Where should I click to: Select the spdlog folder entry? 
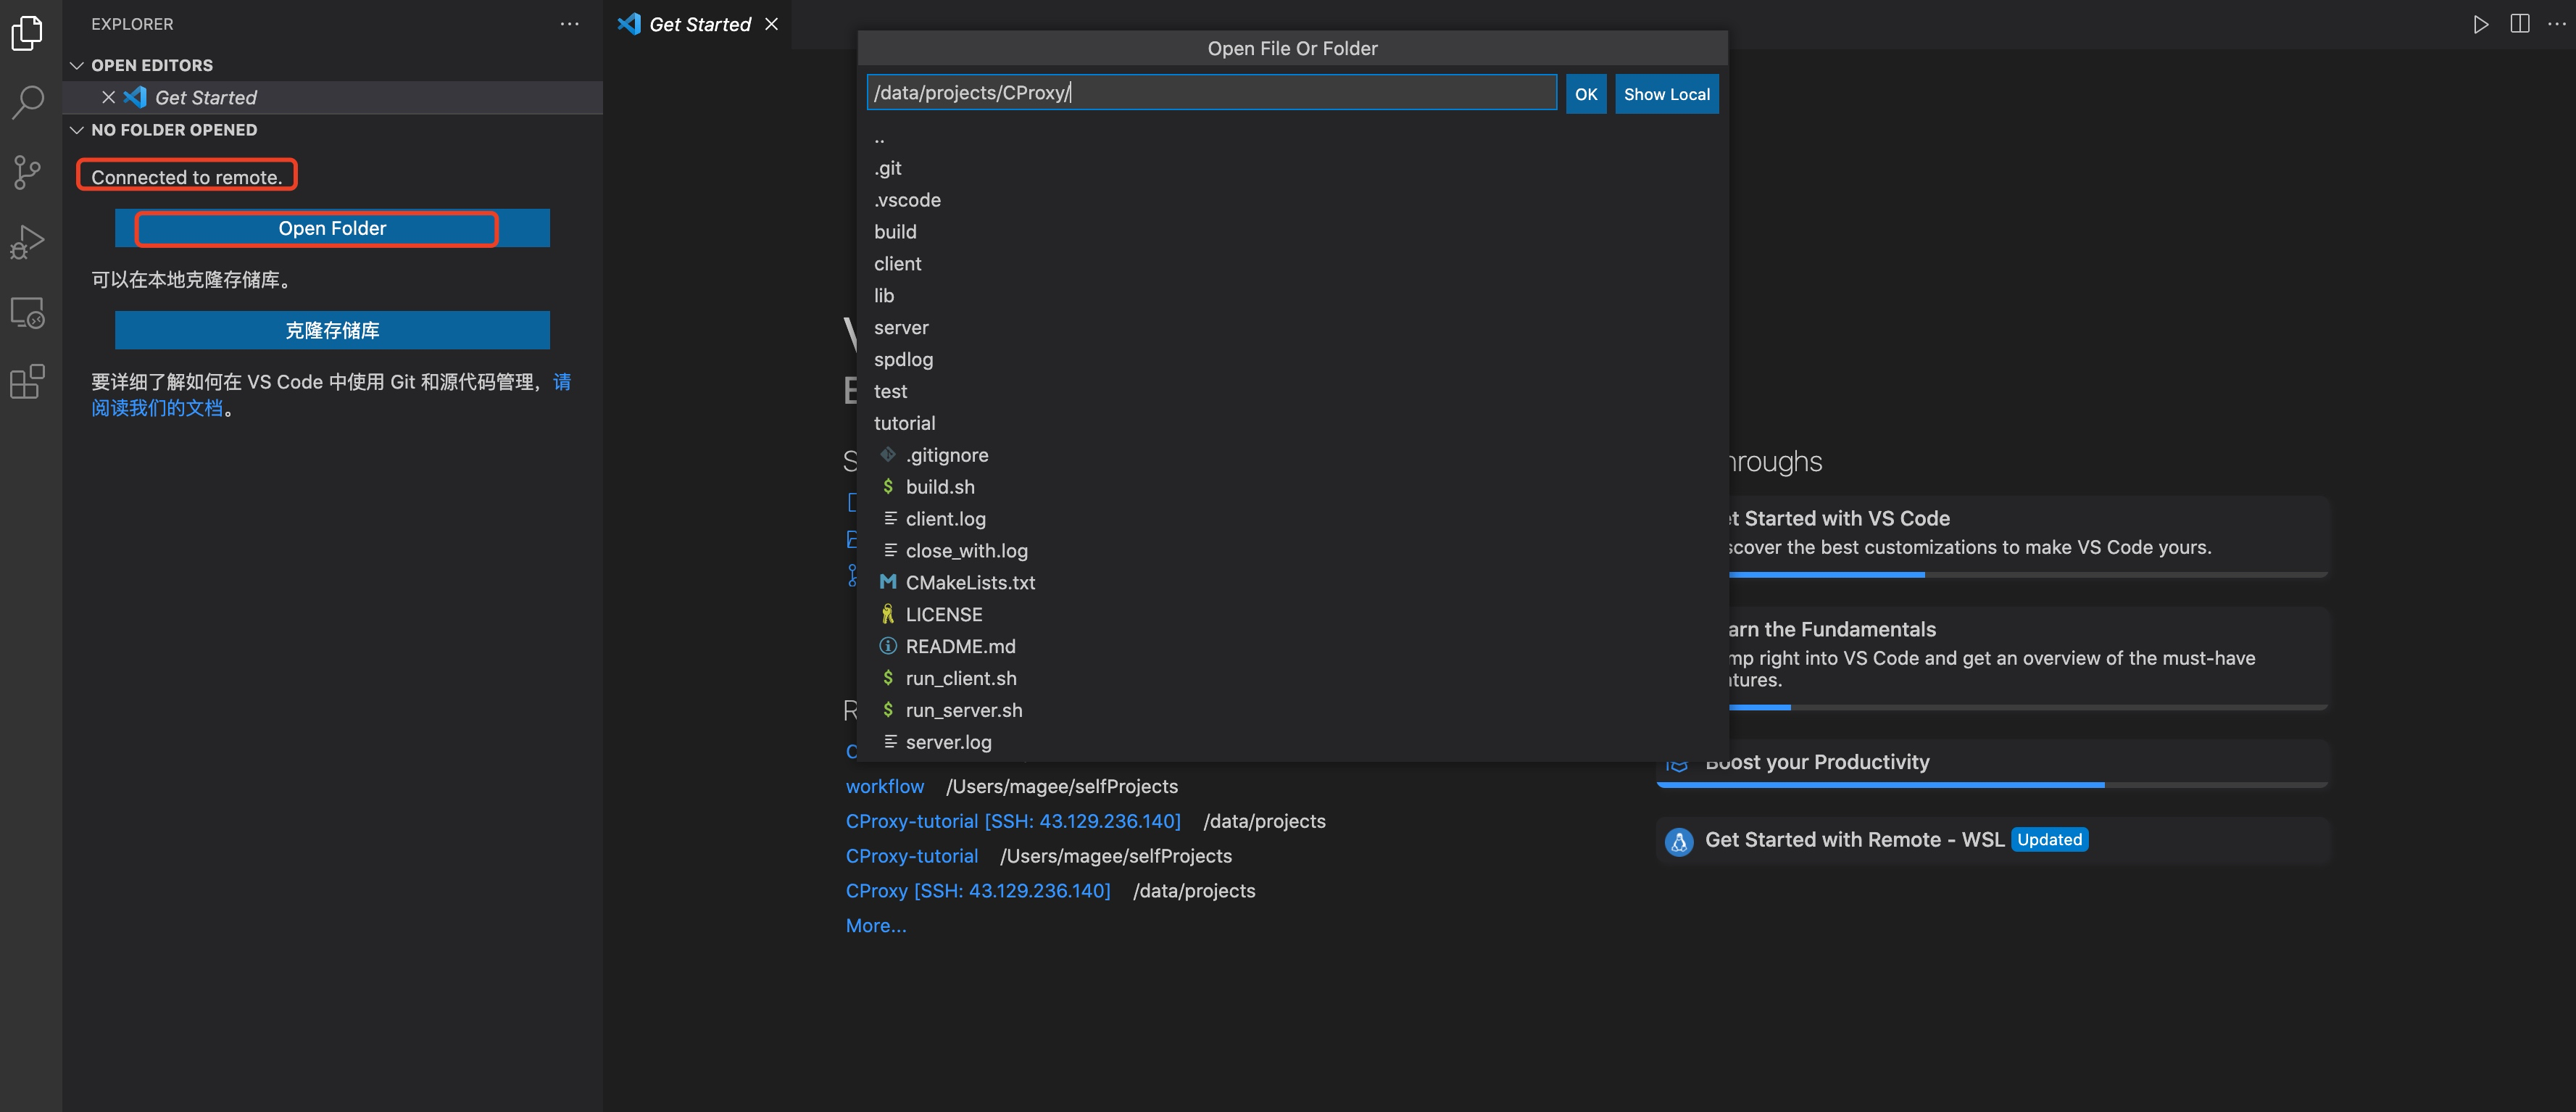[1292, 359]
